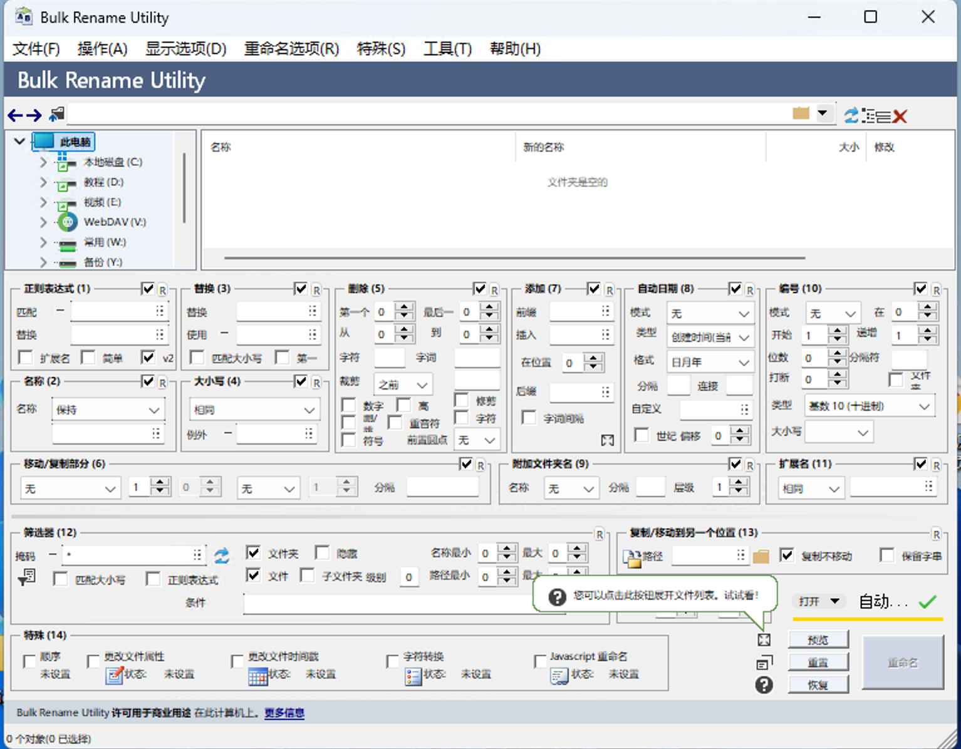Click the 更多信息 link
Screen dimensions: 961x749
pyautogui.click(x=284, y=713)
